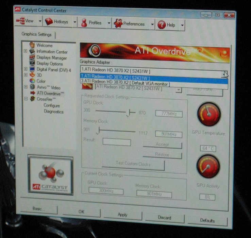Image resolution: width=251 pixels, height=238 pixels.
Task: Click the Information Center icon
Action: (x=32, y=51)
